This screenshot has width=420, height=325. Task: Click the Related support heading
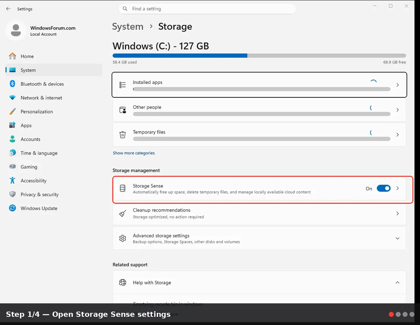[130, 265]
